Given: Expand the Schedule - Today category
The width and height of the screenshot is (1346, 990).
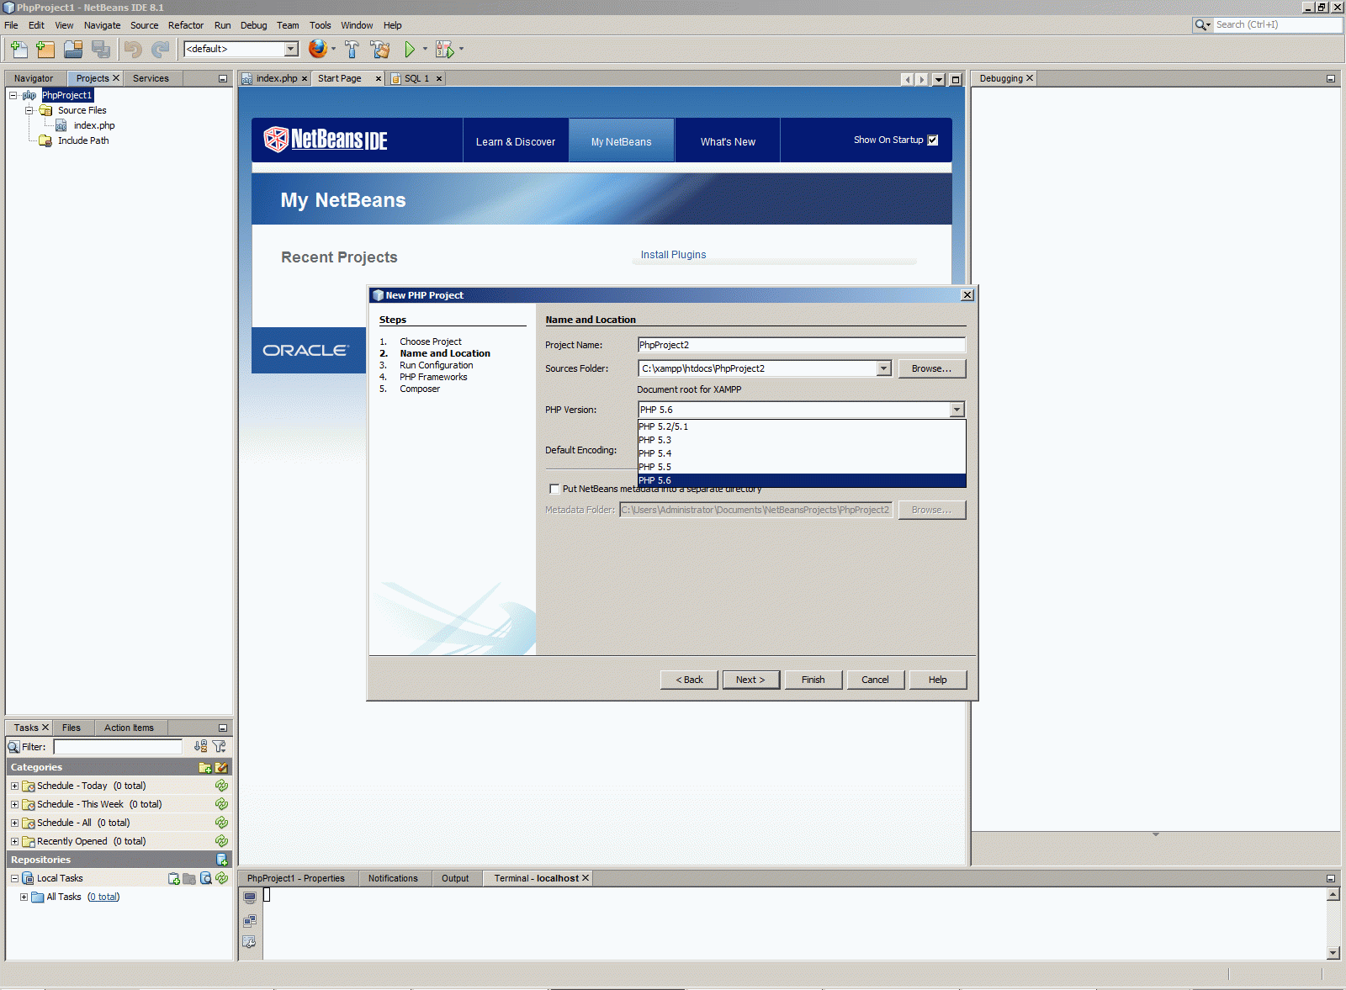Looking at the screenshot, I should (x=14, y=786).
